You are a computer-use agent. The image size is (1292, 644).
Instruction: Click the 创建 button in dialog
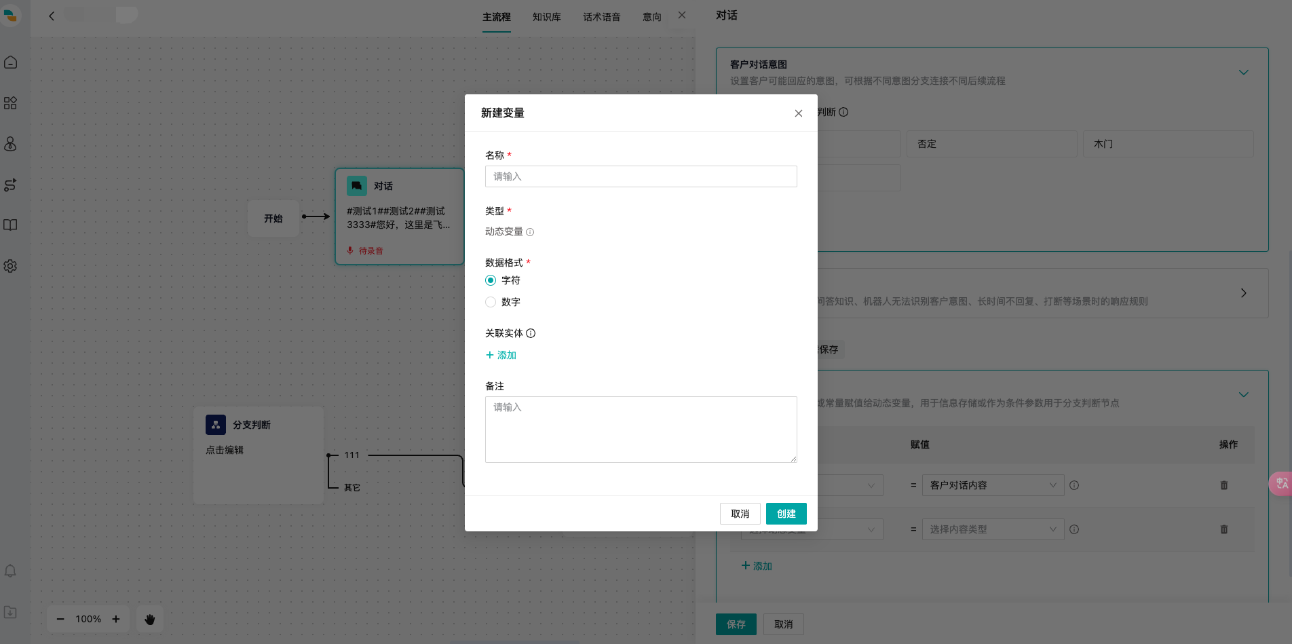point(786,514)
